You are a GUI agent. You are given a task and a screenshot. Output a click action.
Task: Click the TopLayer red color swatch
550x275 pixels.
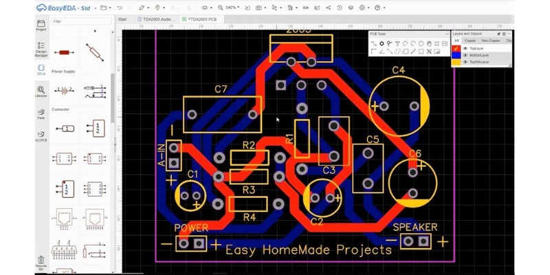coord(456,48)
